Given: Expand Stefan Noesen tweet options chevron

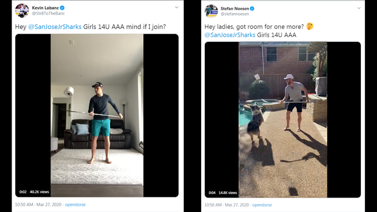Looking at the screenshot, I should [x=358, y=8].
